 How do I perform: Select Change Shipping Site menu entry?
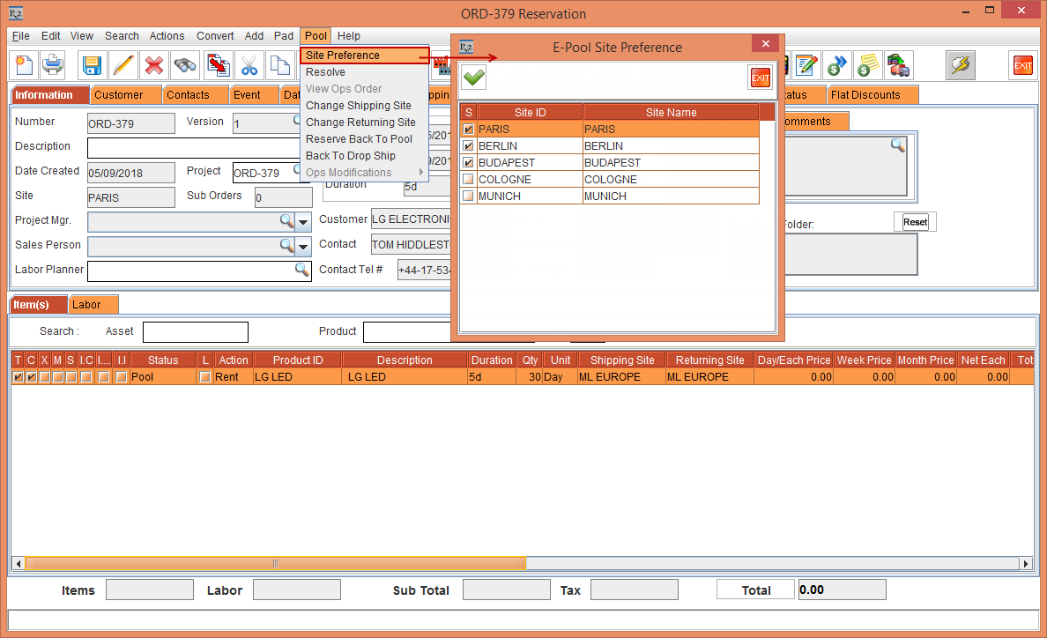click(x=359, y=106)
